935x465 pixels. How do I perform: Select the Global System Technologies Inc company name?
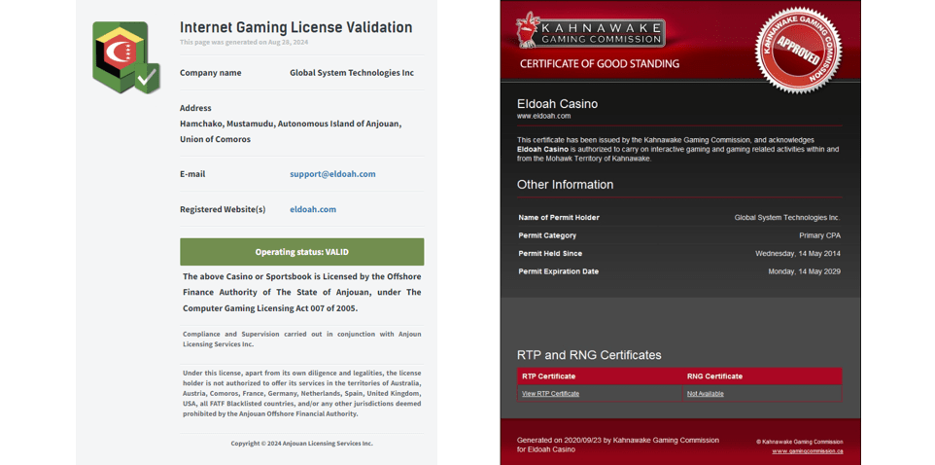click(352, 73)
